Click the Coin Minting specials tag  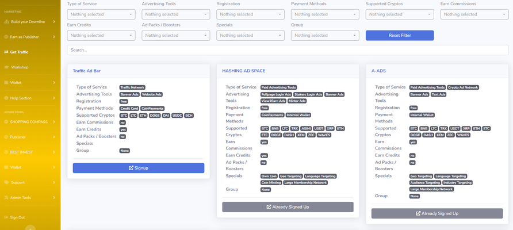(271, 182)
